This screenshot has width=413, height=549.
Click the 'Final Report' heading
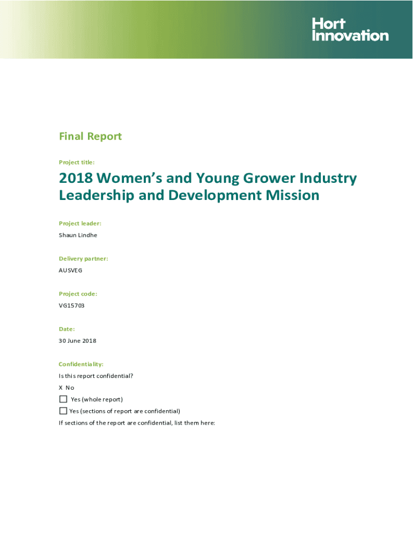tap(90, 136)
